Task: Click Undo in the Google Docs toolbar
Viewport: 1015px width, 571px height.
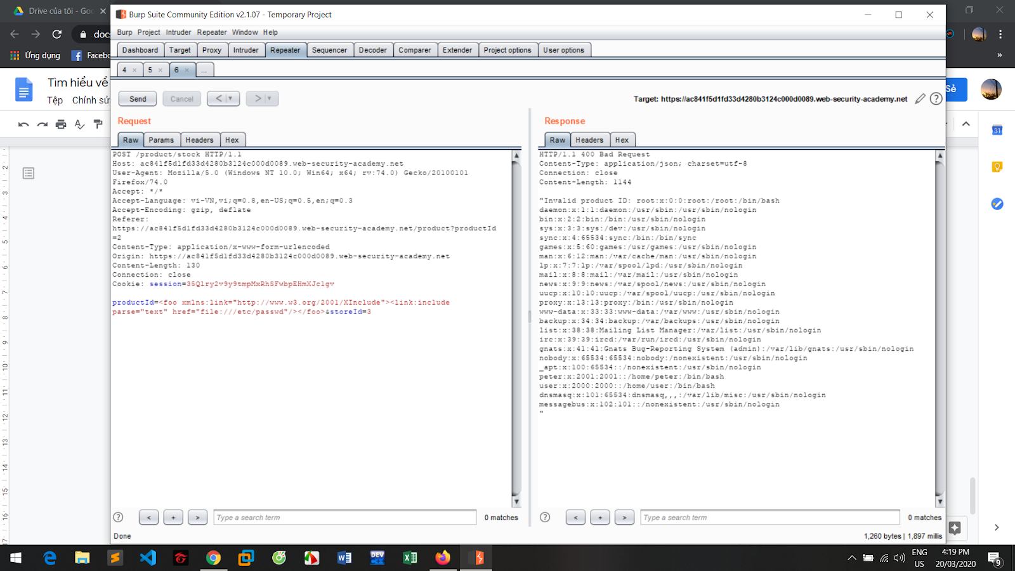Action: pyautogui.click(x=23, y=124)
